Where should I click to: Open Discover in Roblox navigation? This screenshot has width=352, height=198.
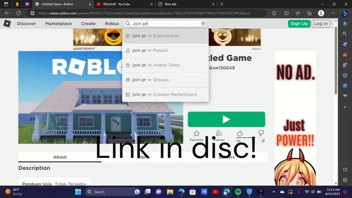click(x=26, y=24)
